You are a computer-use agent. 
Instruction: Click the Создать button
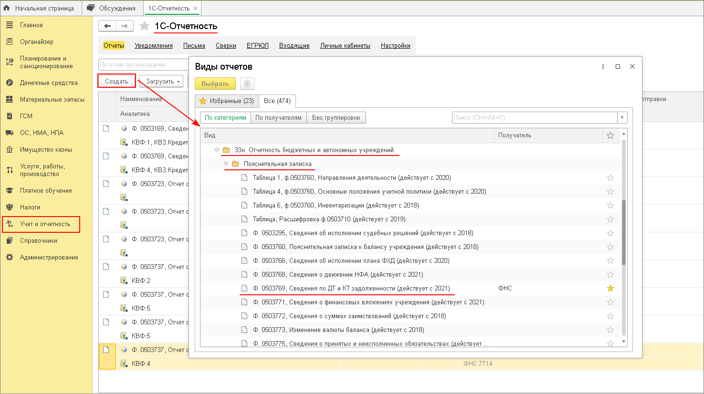[x=117, y=82]
